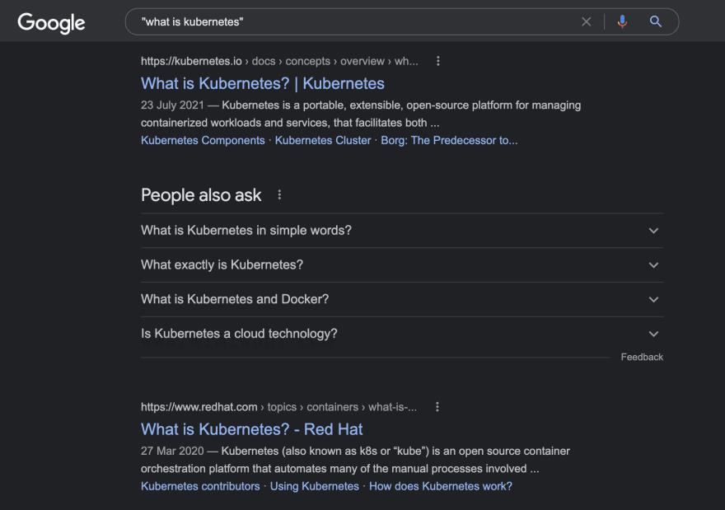This screenshot has height=510, width=725.
Task: Clear the search query with X icon
Action: 587,21
